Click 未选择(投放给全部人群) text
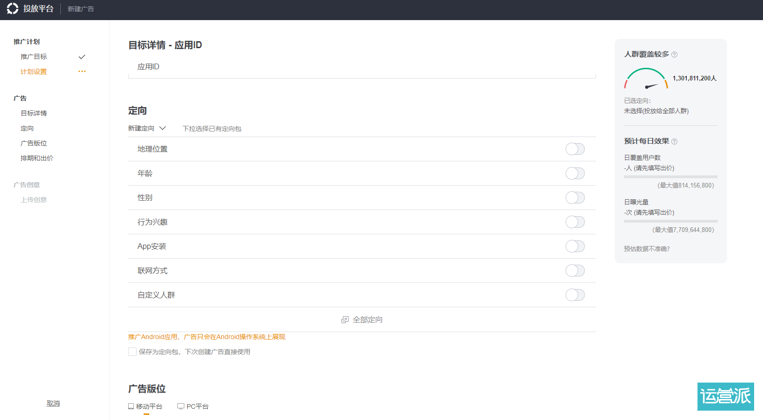Screen dimensions: 763x420 tap(656, 111)
